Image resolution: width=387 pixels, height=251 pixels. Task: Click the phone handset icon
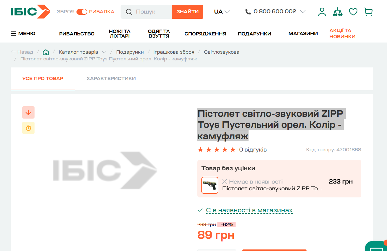pyautogui.click(x=248, y=12)
